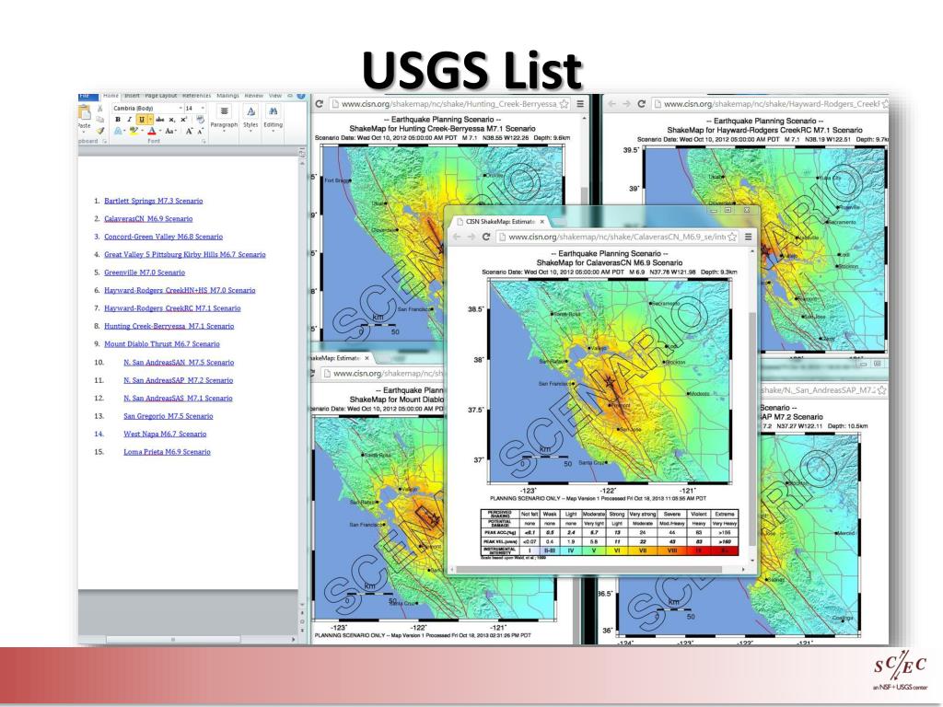Open the Review ribbon tab

pyautogui.click(x=254, y=96)
